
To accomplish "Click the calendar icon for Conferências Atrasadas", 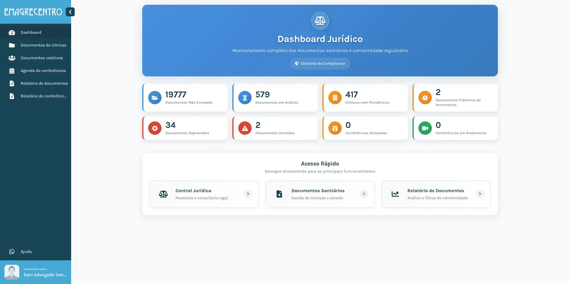I will point(335,128).
